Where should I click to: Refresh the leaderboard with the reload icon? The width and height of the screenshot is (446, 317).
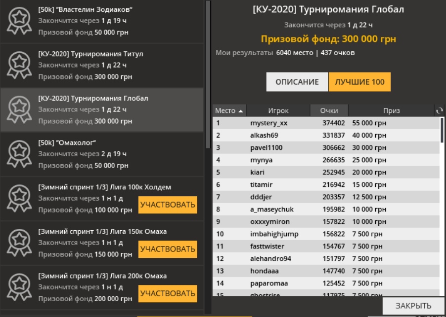439,111
